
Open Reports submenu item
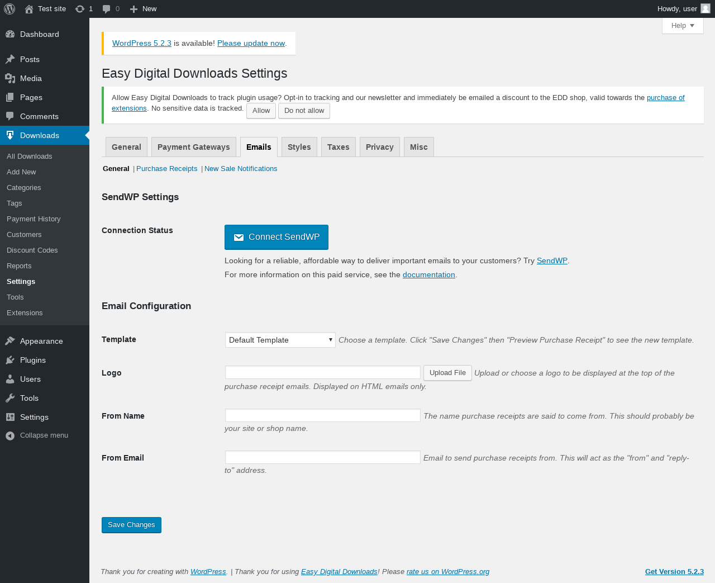(x=45, y=266)
